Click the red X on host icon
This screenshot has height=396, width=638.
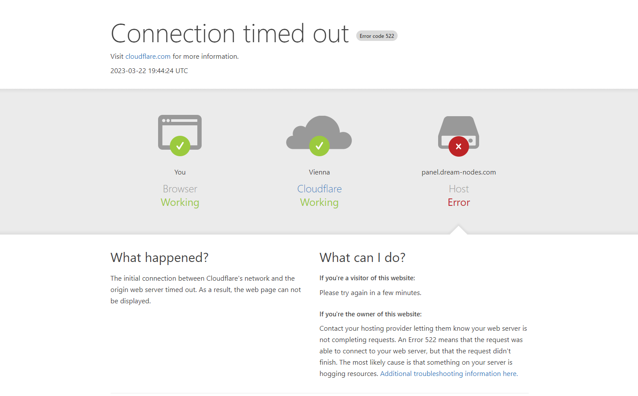(459, 146)
